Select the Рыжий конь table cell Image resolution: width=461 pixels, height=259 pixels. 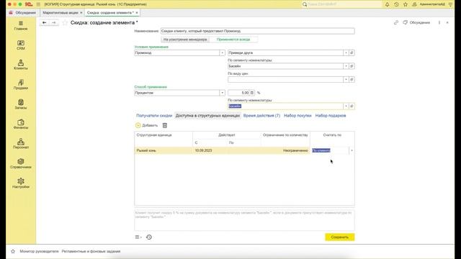[164, 150]
